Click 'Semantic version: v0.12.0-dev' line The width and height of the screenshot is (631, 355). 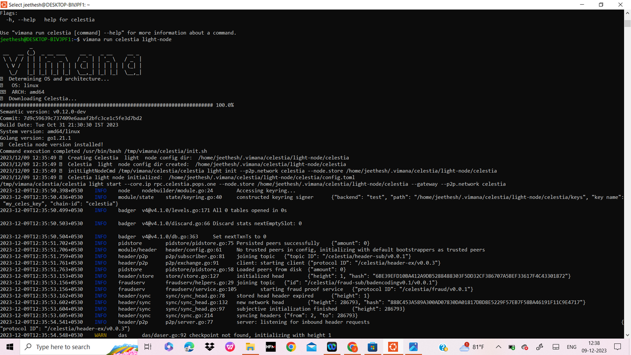[x=43, y=111]
